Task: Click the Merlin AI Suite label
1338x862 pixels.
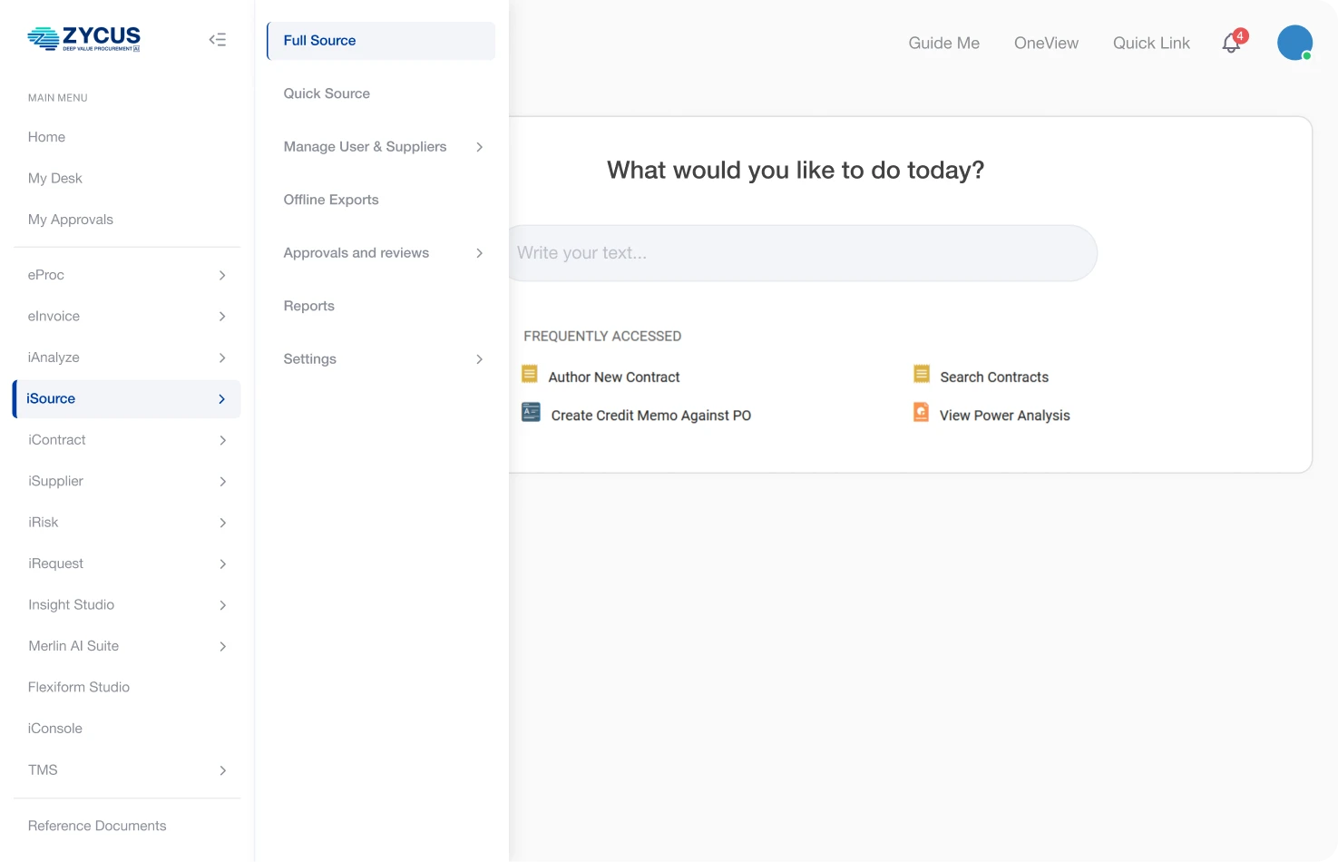Action: (x=73, y=646)
